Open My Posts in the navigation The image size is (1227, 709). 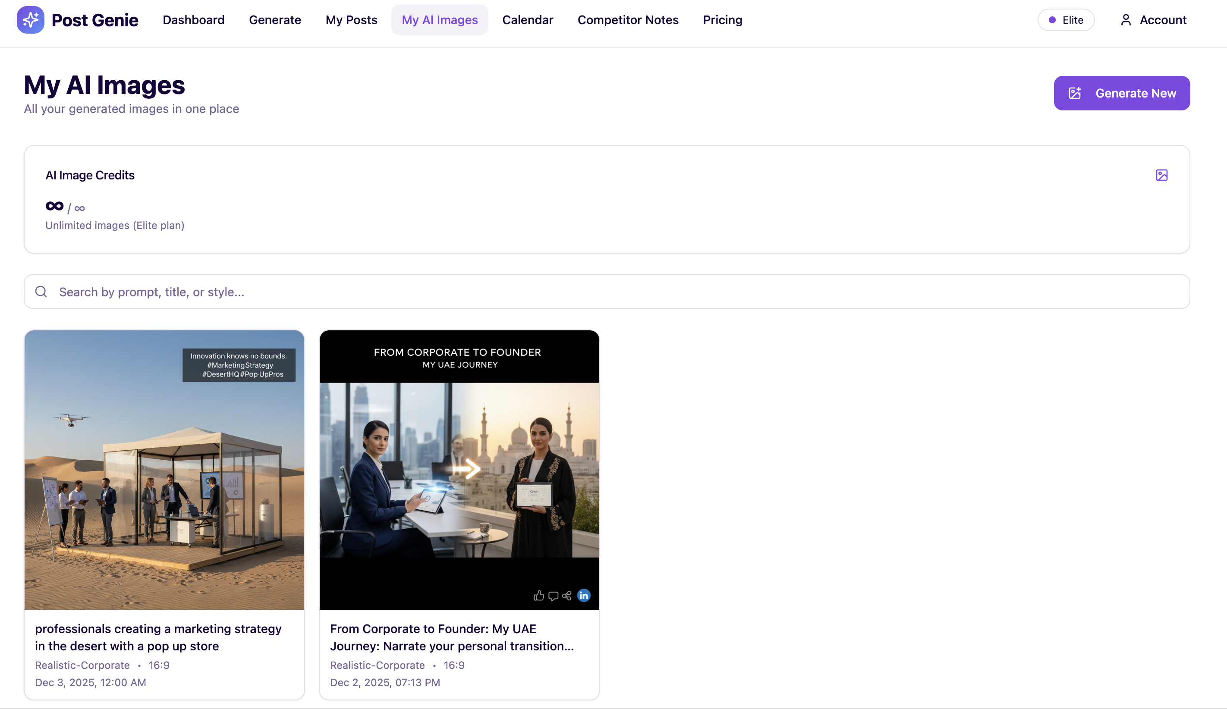[x=351, y=20]
